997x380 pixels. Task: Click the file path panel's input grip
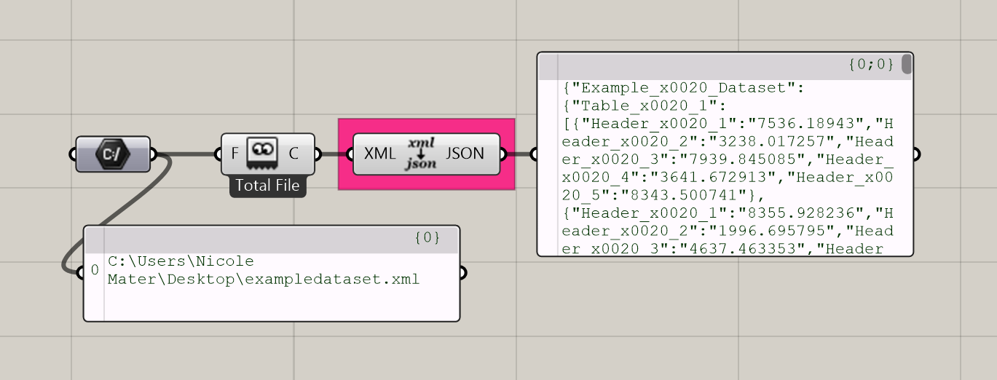tap(82, 272)
